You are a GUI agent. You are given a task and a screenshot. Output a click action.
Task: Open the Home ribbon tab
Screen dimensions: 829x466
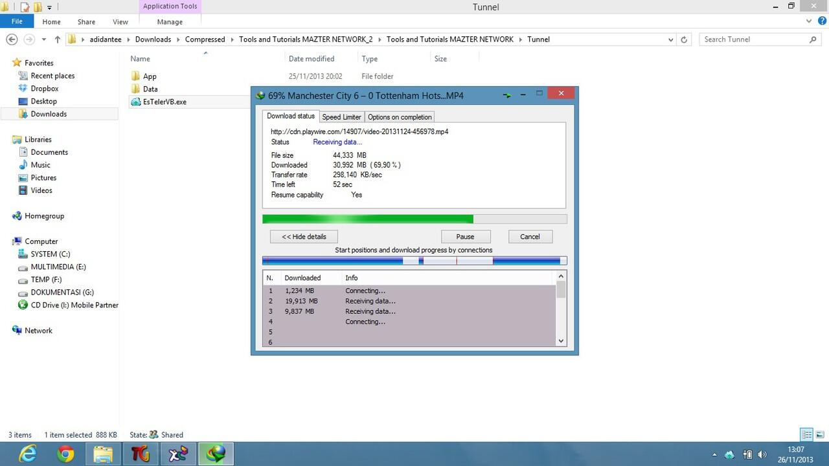tap(51, 21)
